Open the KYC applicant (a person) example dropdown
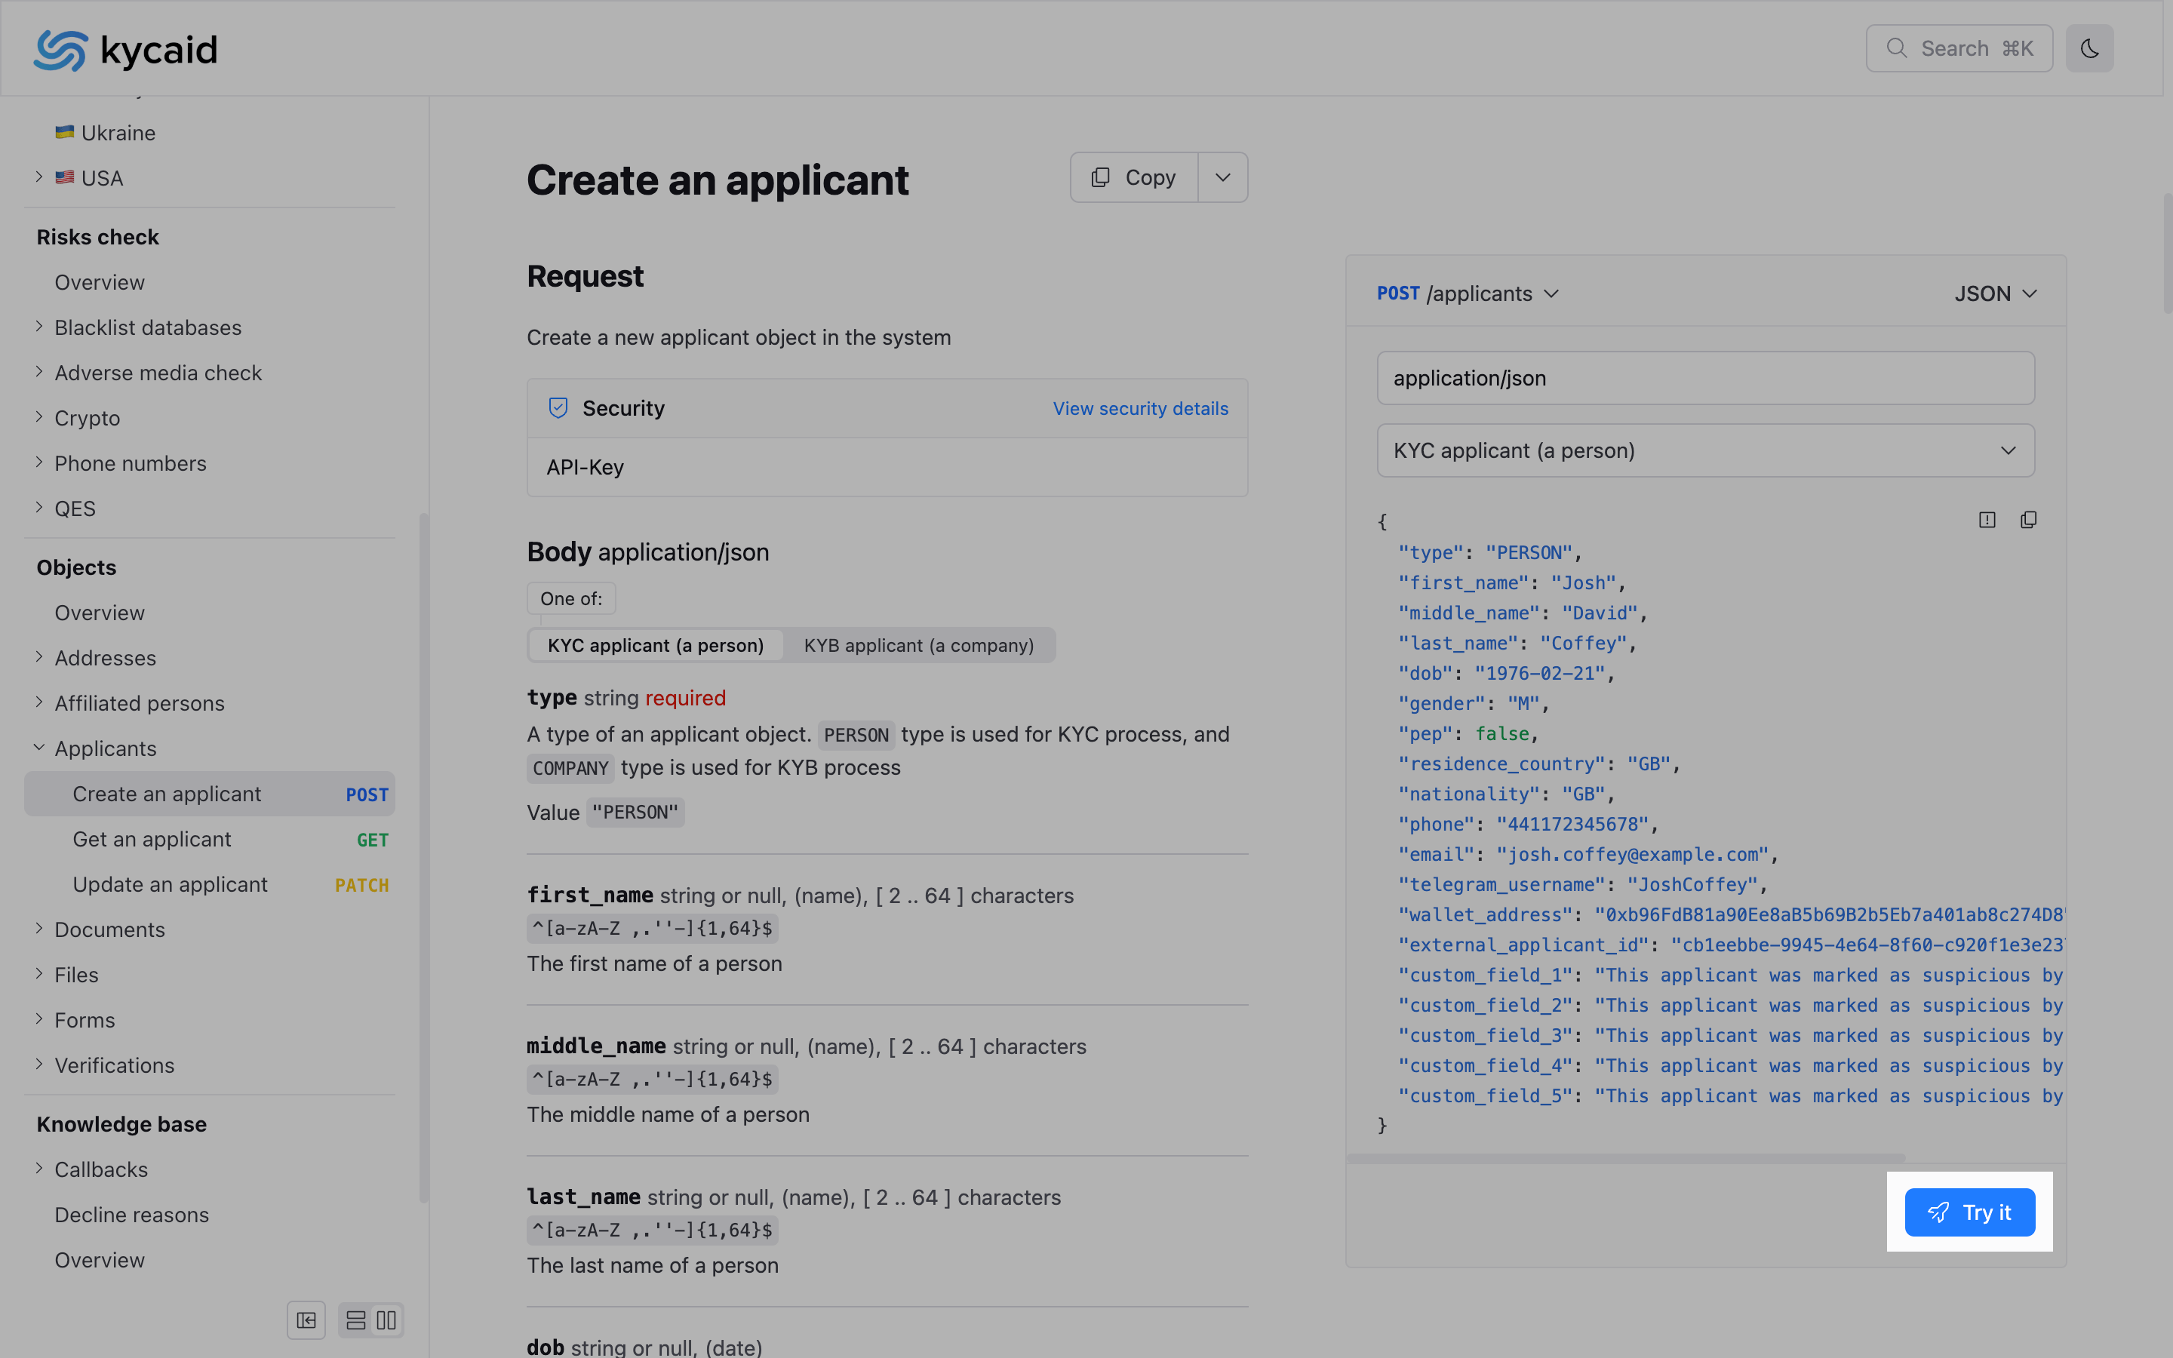This screenshot has width=2173, height=1358. click(x=1704, y=450)
